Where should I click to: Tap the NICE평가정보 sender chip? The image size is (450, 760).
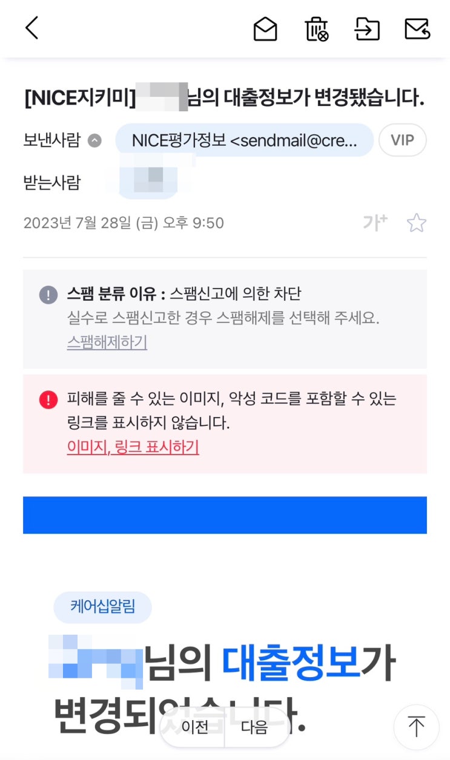coord(244,140)
